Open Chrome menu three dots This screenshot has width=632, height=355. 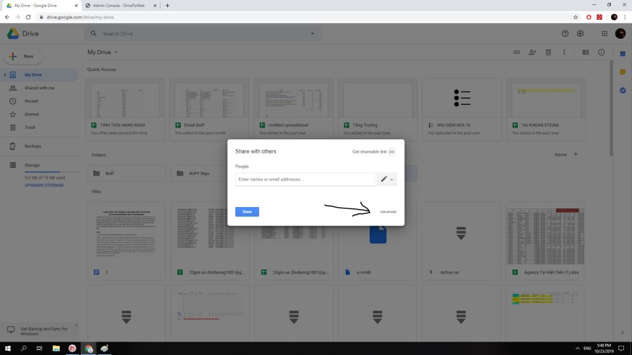[625, 17]
